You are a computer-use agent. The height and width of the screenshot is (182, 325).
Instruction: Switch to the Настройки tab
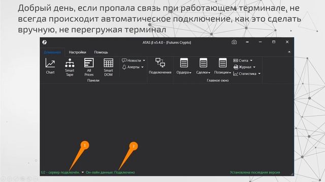click(x=78, y=52)
